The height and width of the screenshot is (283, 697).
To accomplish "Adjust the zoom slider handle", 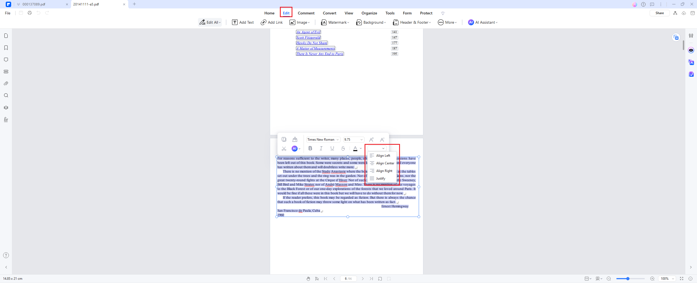I will pyautogui.click(x=628, y=279).
